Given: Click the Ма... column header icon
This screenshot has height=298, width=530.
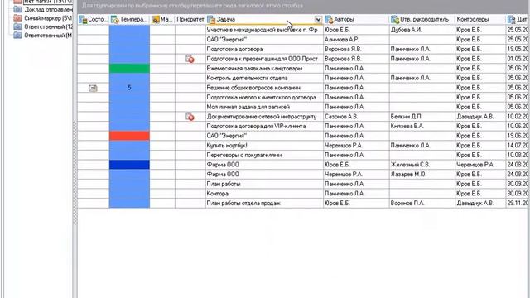Looking at the screenshot, I should [156, 20].
